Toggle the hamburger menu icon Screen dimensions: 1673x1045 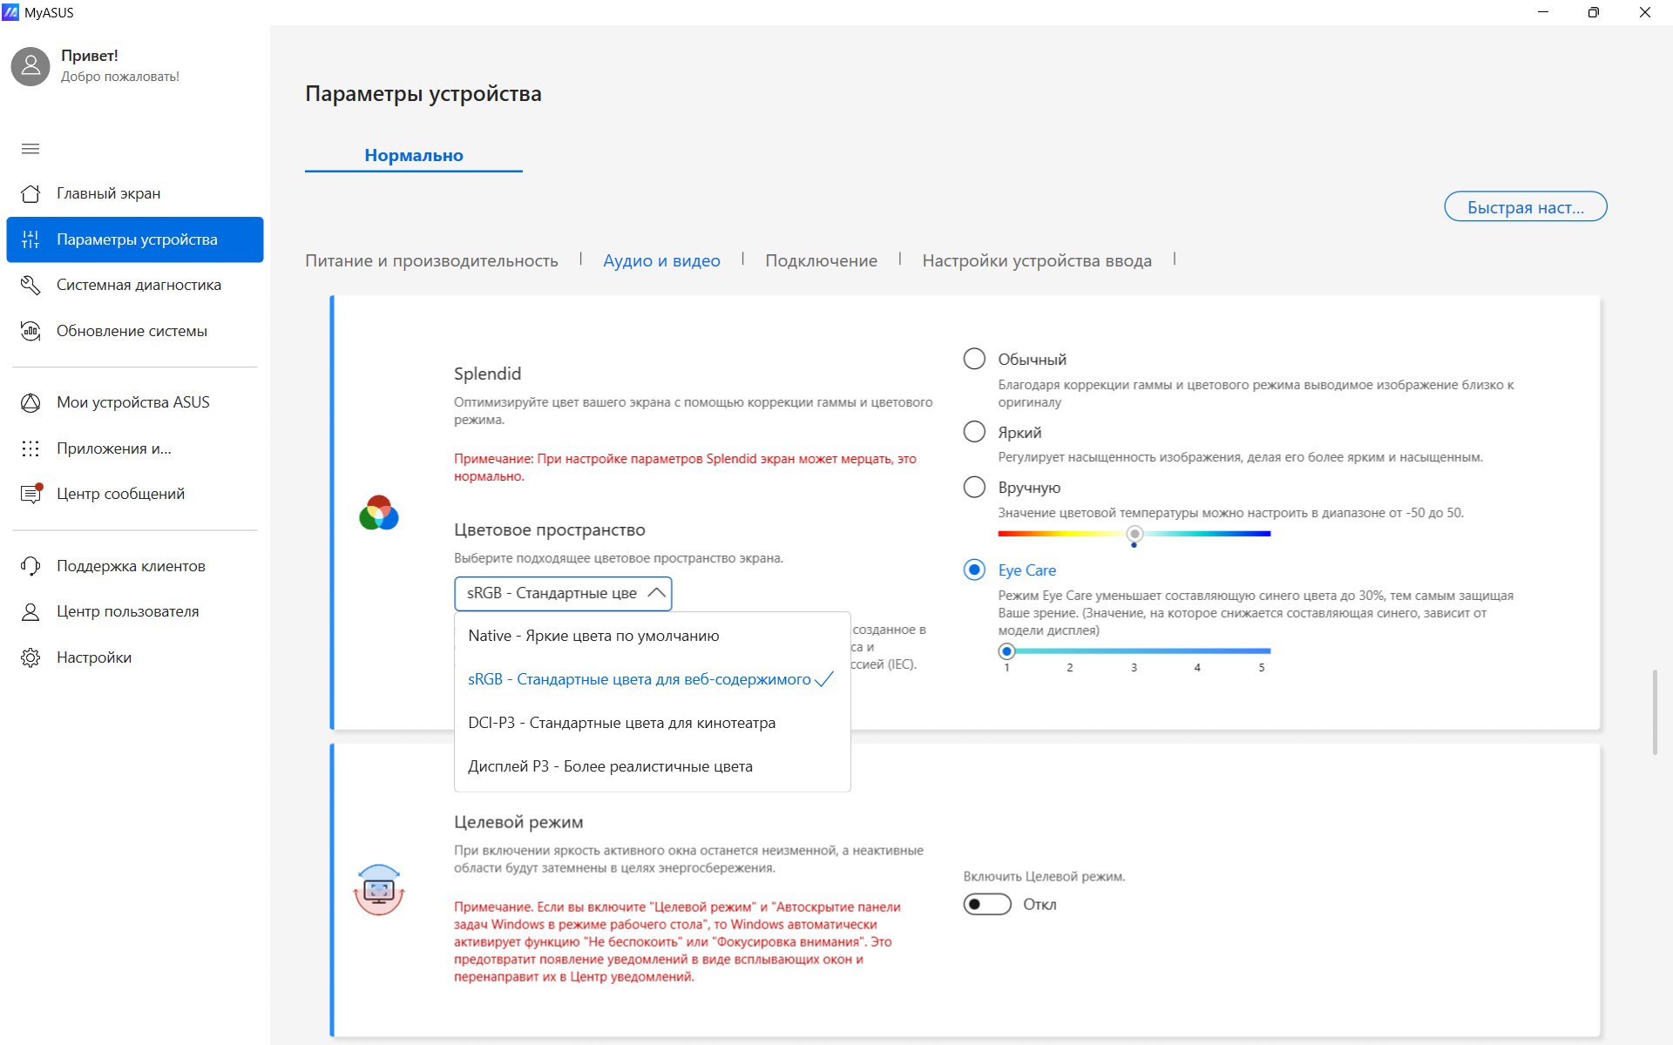pyautogui.click(x=30, y=149)
